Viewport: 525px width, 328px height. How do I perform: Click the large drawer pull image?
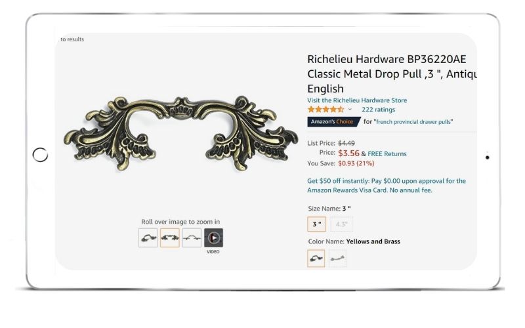click(180, 133)
